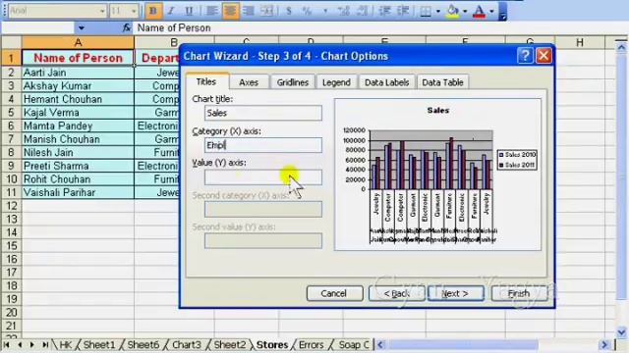This screenshot has height=353, width=629.
Task: Open the Chart3 sheet tab
Action: pos(187,344)
